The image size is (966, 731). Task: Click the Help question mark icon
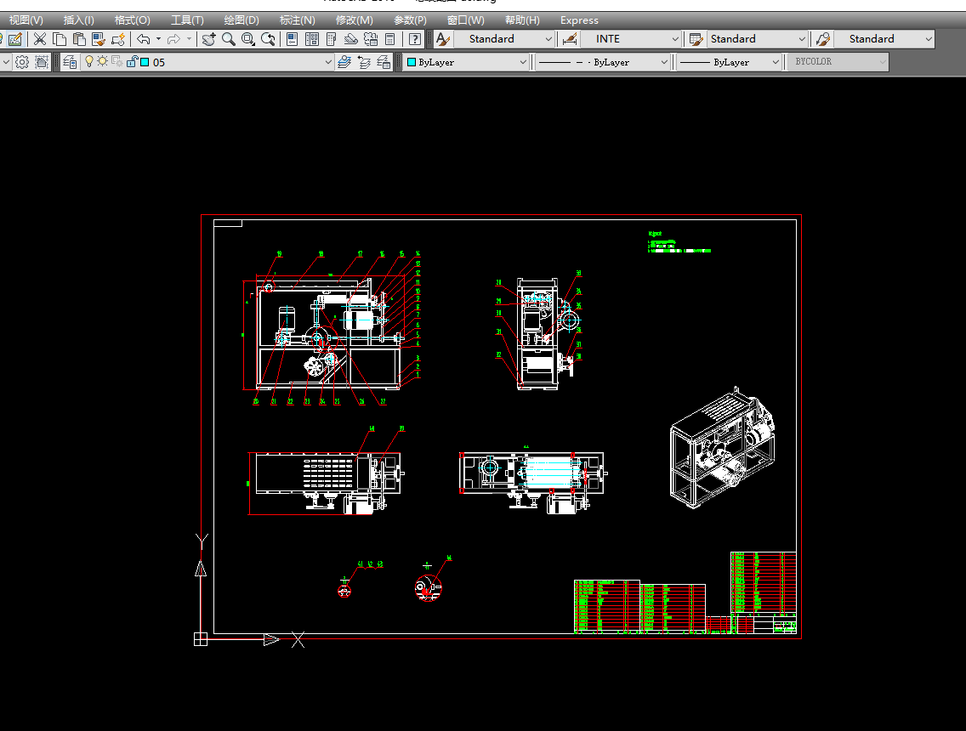pos(415,39)
